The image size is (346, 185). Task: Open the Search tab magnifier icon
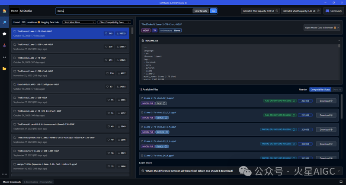(x=4, y=22)
